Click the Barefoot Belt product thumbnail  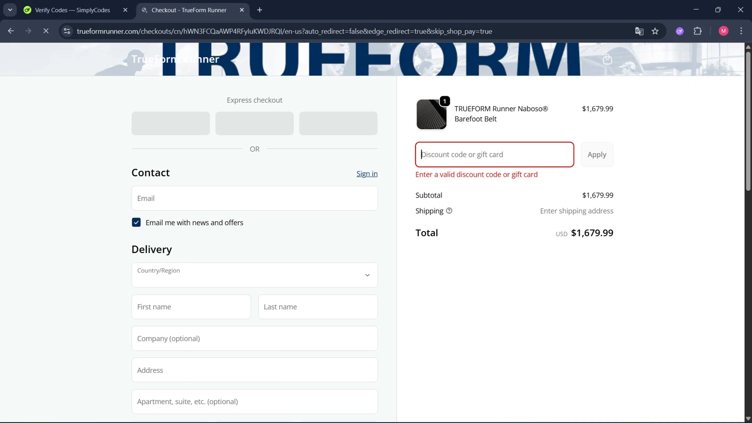pyautogui.click(x=431, y=114)
